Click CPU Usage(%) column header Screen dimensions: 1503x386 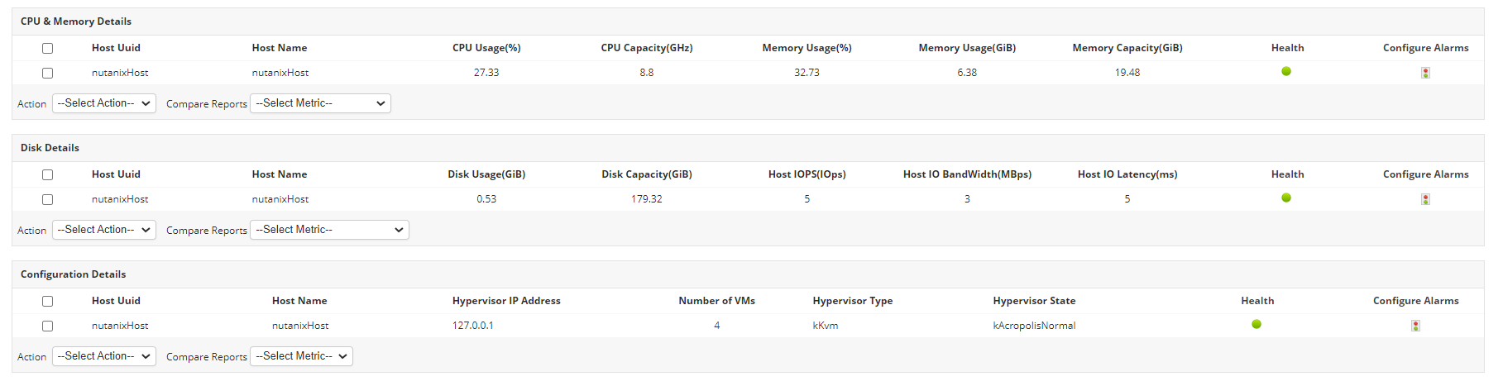(486, 48)
